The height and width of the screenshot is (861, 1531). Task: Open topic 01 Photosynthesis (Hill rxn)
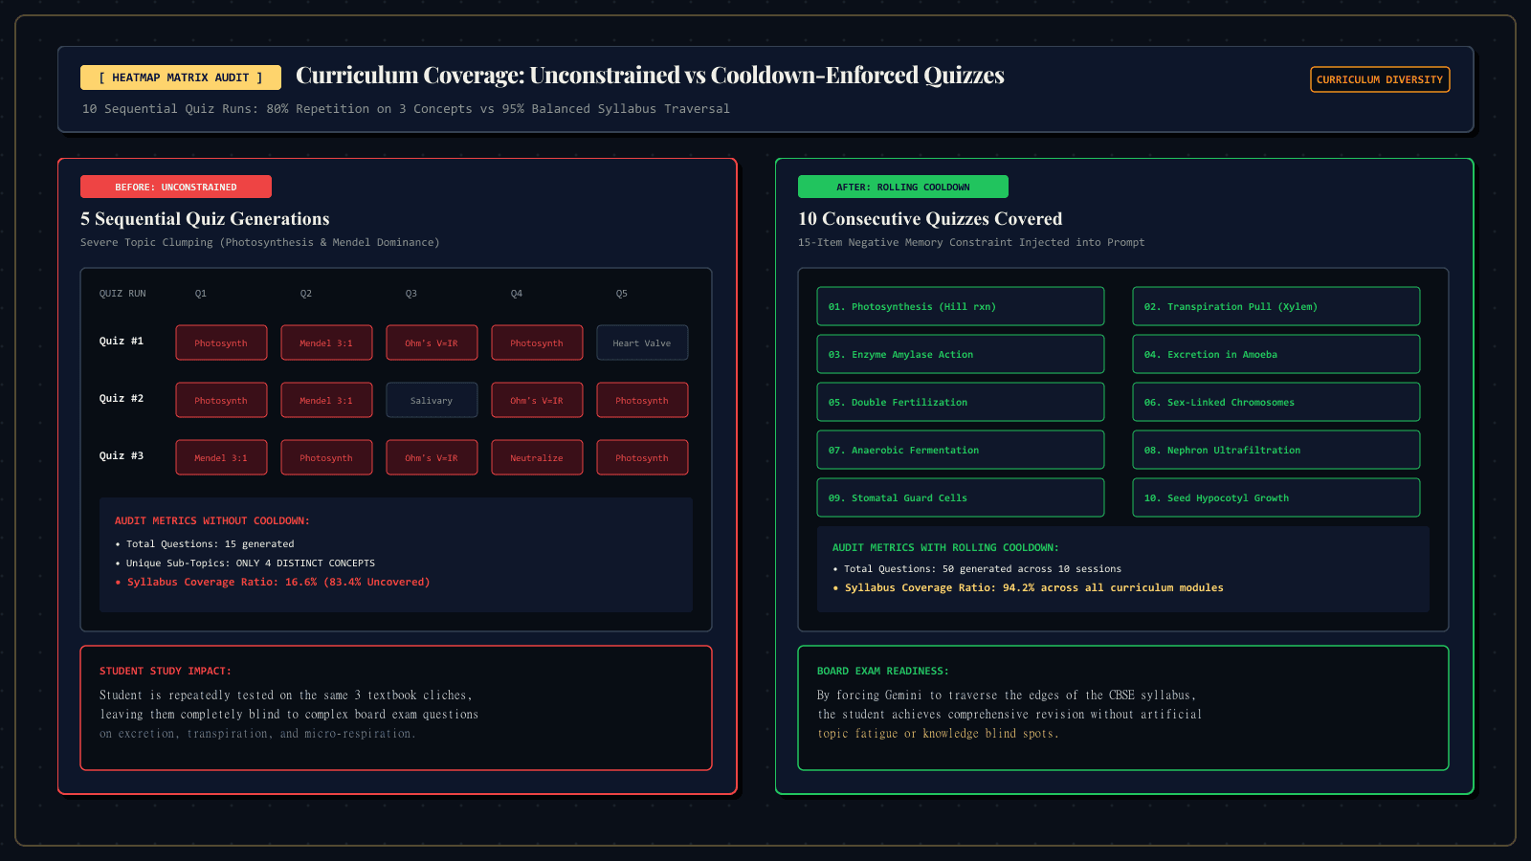coord(961,306)
